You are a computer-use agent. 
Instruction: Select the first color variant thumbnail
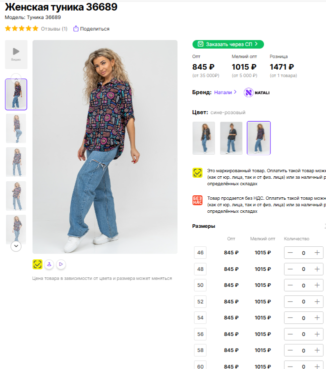pyautogui.click(x=203, y=138)
